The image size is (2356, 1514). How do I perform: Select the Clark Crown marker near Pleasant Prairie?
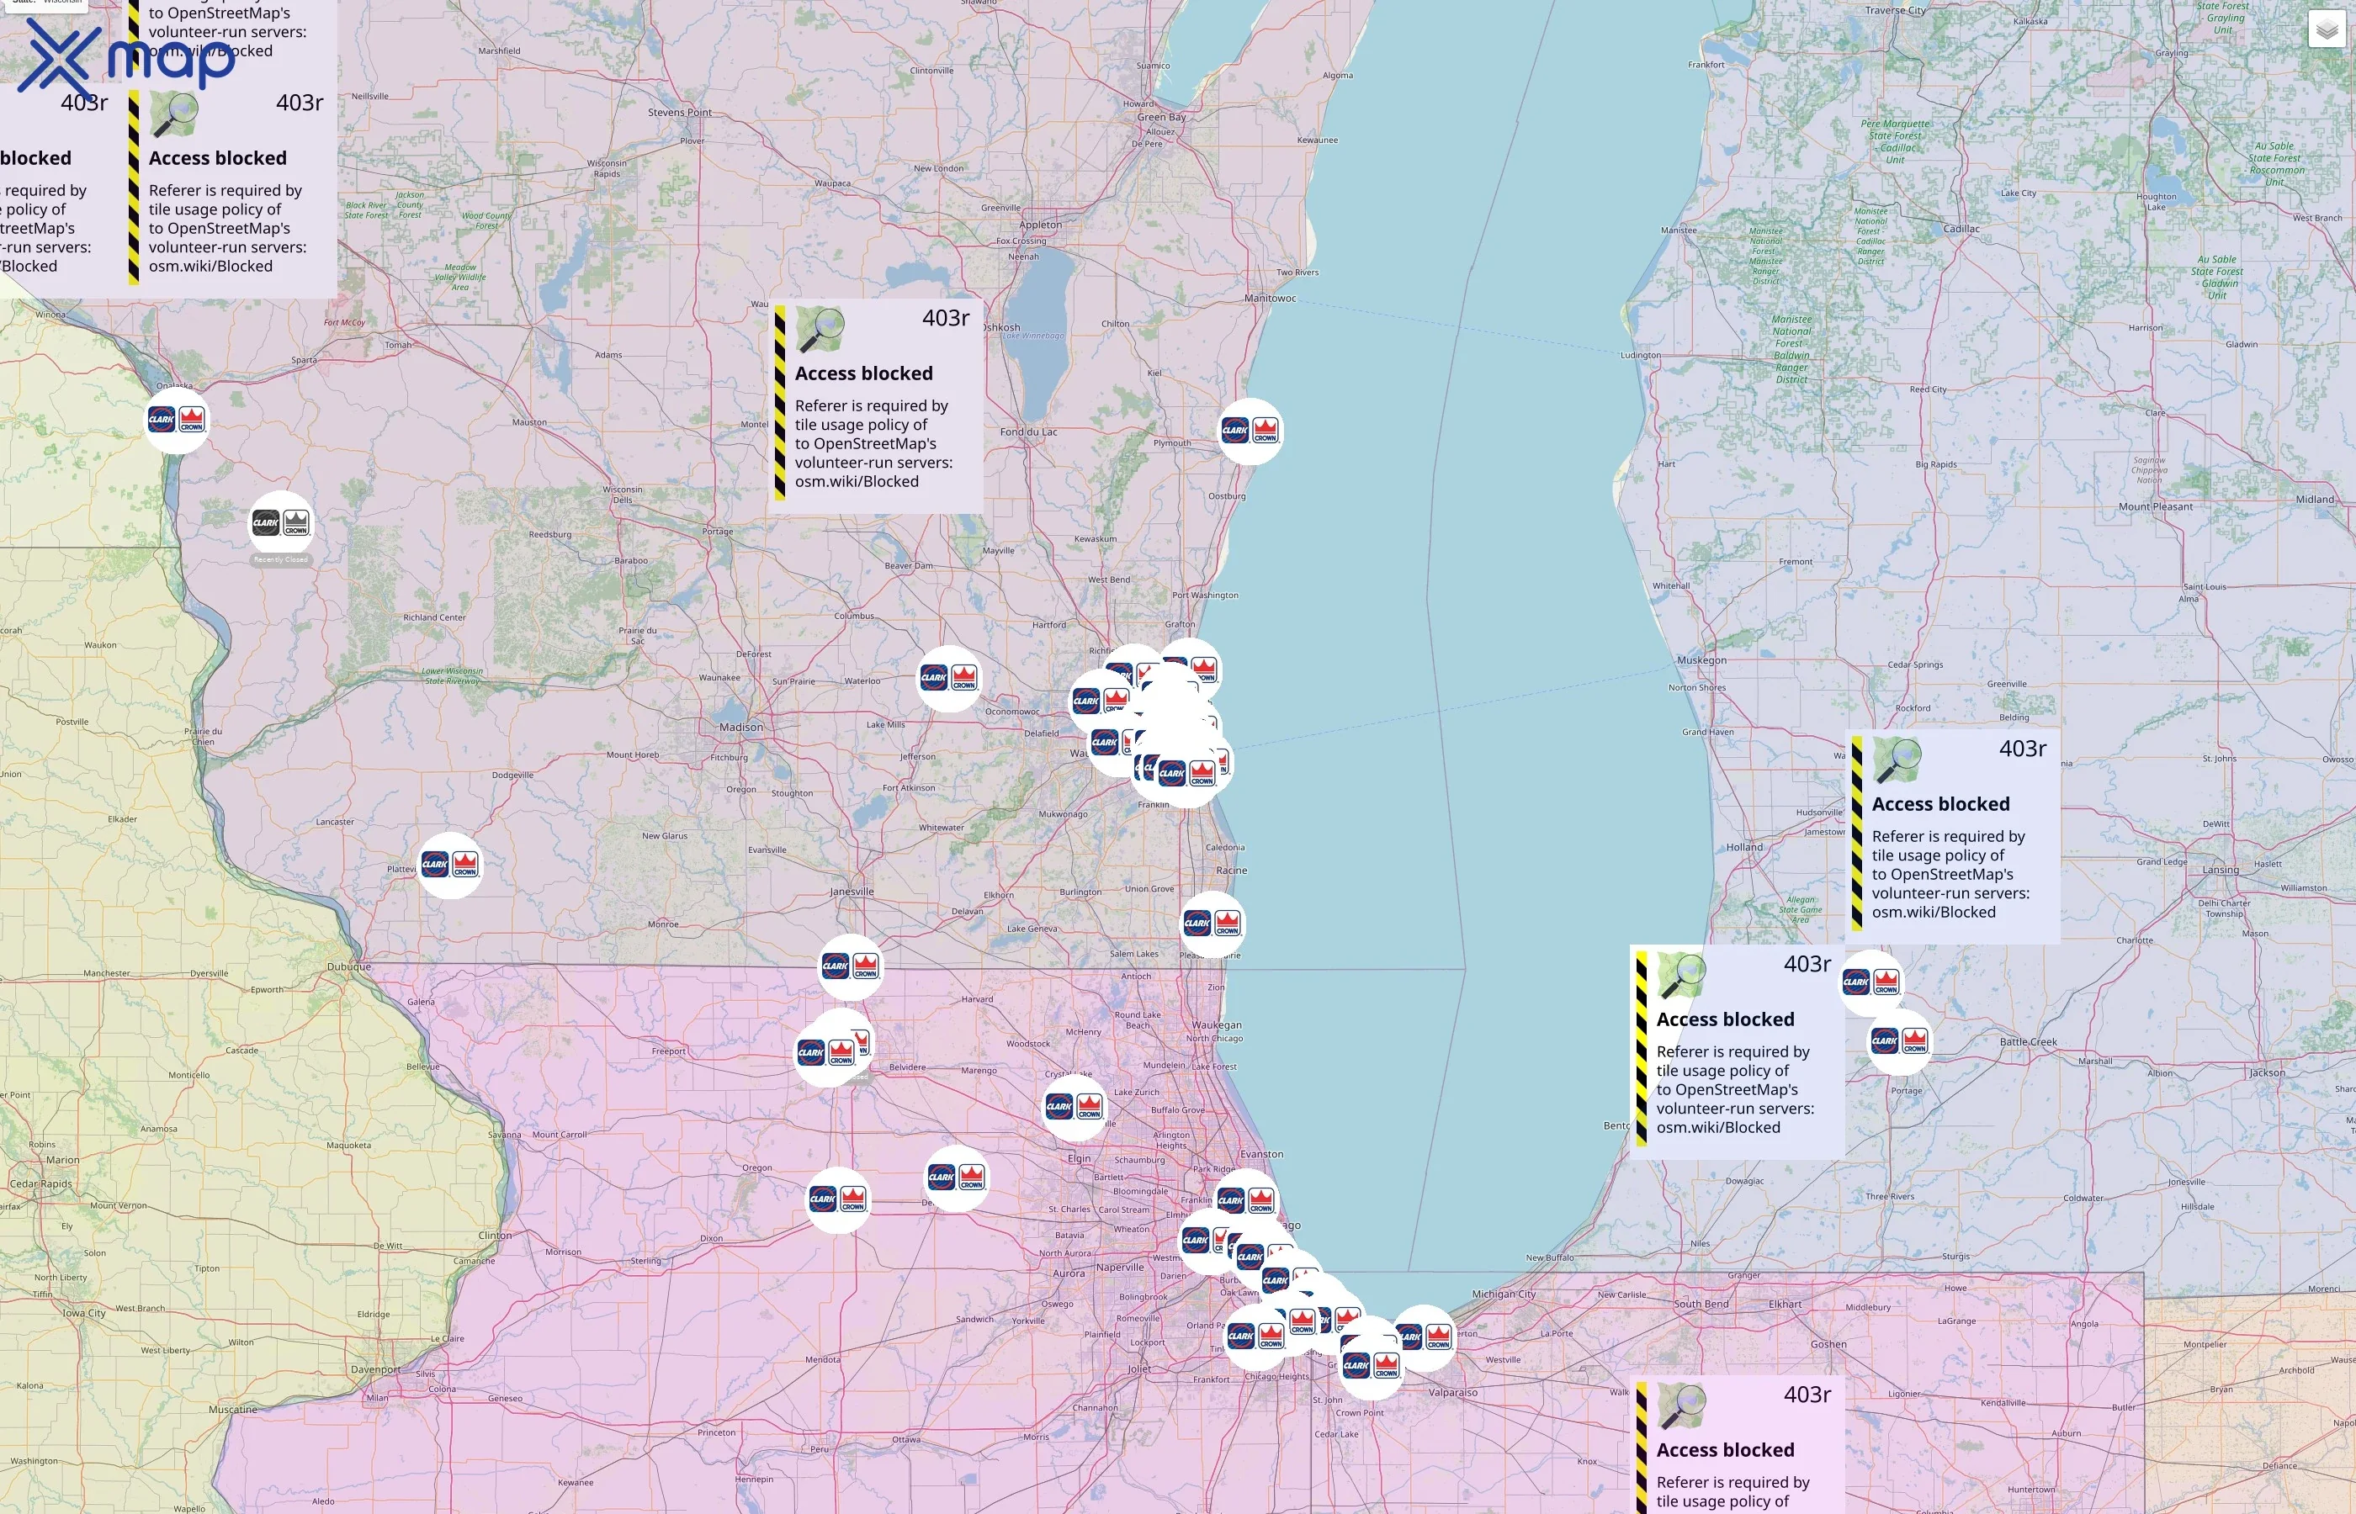[x=1212, y=924]
